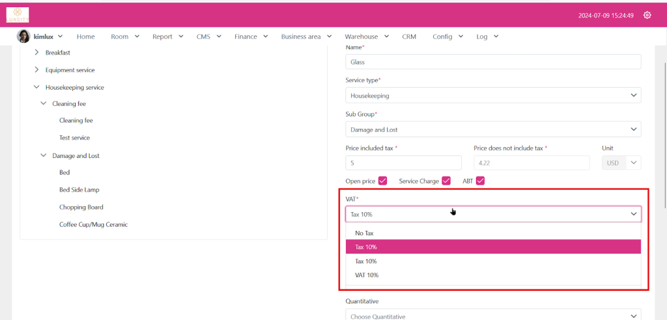Image resolution: width=667 pixels, height=320 pixels.
Task: Choose the VAT 10% option
Action: [x=367, y=275]
